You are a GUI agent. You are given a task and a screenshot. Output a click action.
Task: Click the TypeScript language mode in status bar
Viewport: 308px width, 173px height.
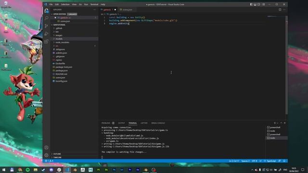tap(271, 161)
